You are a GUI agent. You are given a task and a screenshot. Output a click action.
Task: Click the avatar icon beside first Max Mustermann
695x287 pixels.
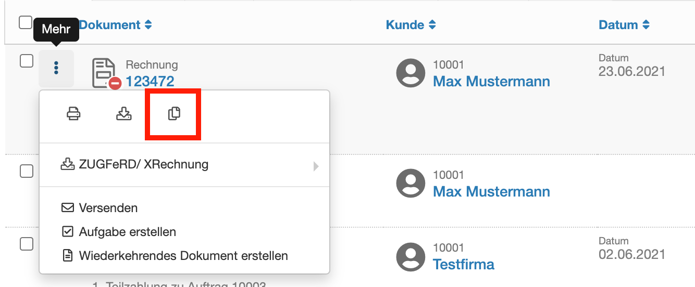(x=411, y=73)
